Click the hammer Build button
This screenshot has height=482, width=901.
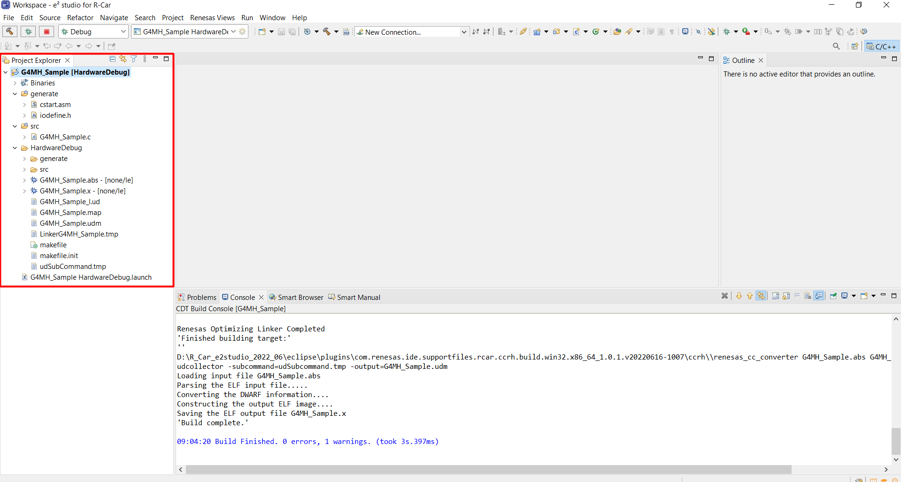tap(10, 31)
